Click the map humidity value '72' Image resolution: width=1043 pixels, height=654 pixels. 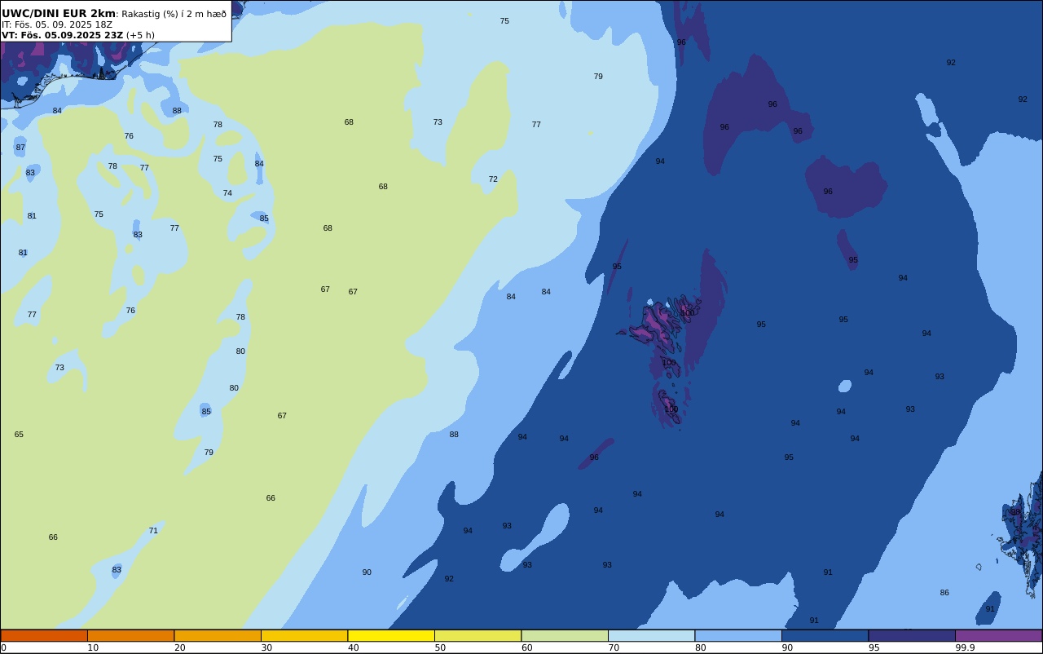click(493, 179)
